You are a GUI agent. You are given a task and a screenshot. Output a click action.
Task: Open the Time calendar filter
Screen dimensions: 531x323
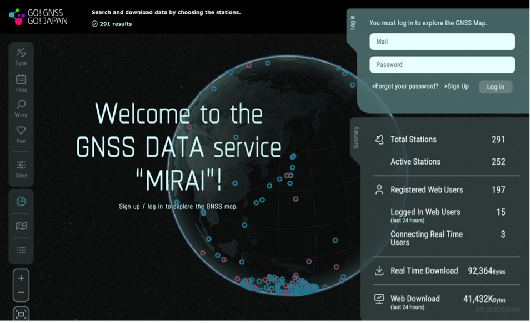pos(21,83)
